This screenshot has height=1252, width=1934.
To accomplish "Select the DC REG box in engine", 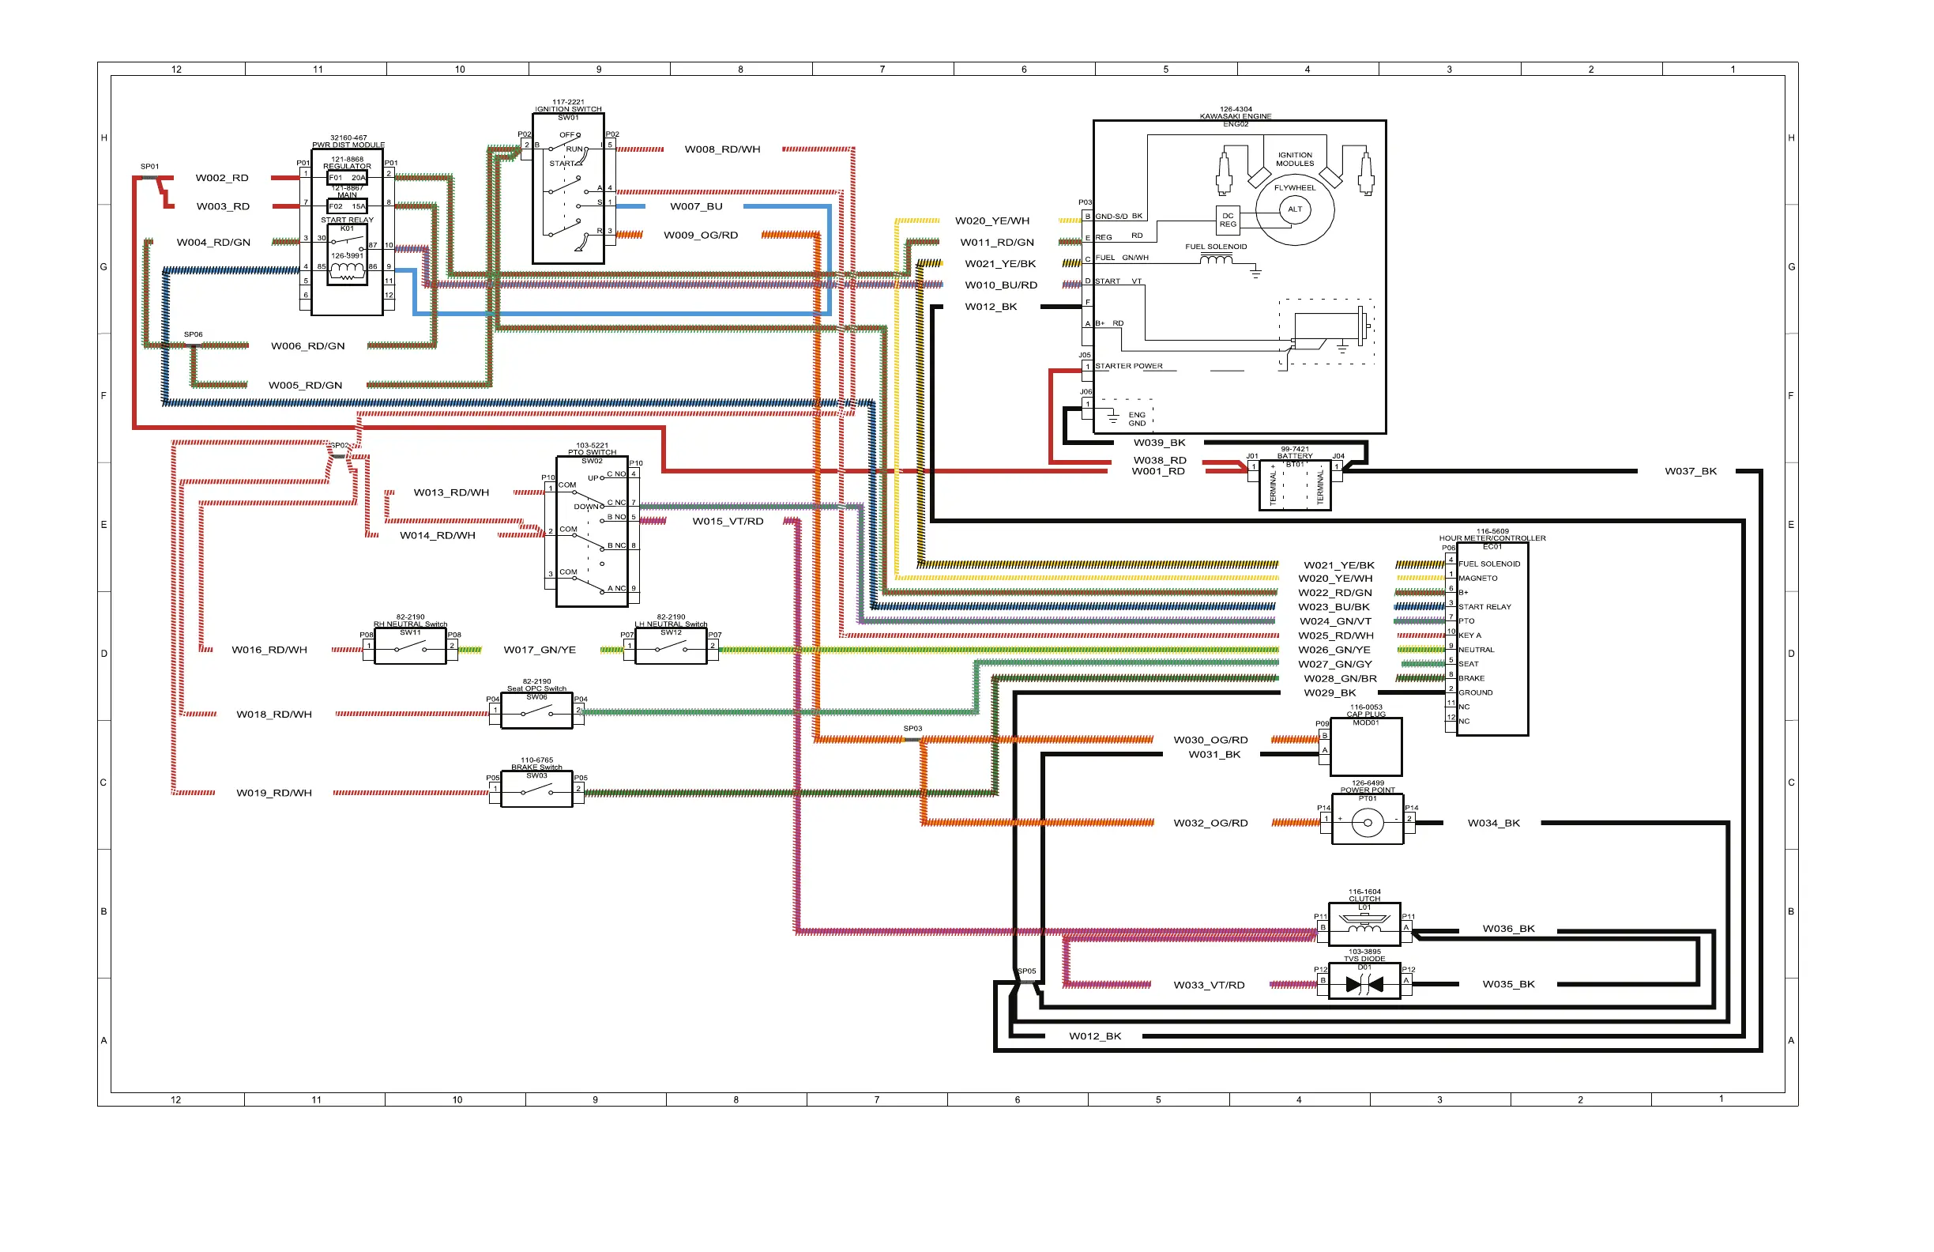I will [x=1228, y=220].
